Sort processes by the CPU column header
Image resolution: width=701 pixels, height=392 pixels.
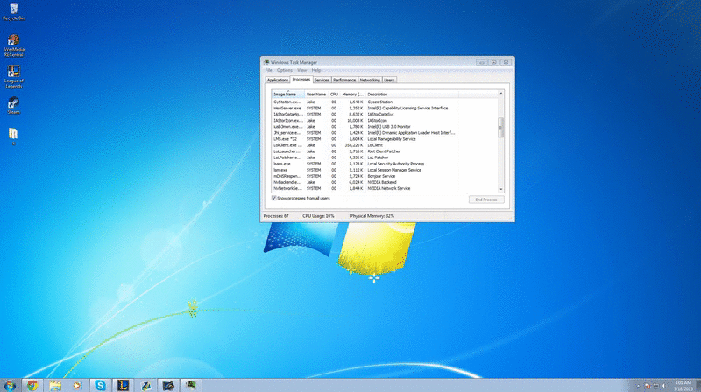334,94
